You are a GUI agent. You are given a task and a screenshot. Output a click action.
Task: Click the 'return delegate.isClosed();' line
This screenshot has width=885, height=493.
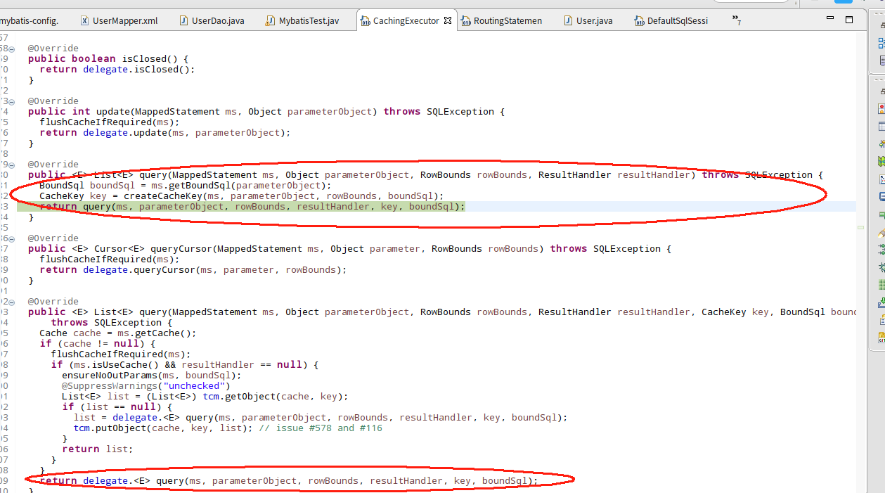pos(117,70)
